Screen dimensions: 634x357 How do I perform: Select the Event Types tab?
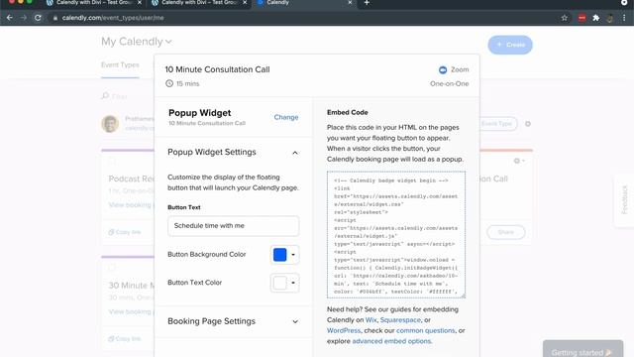click(120, 64)
